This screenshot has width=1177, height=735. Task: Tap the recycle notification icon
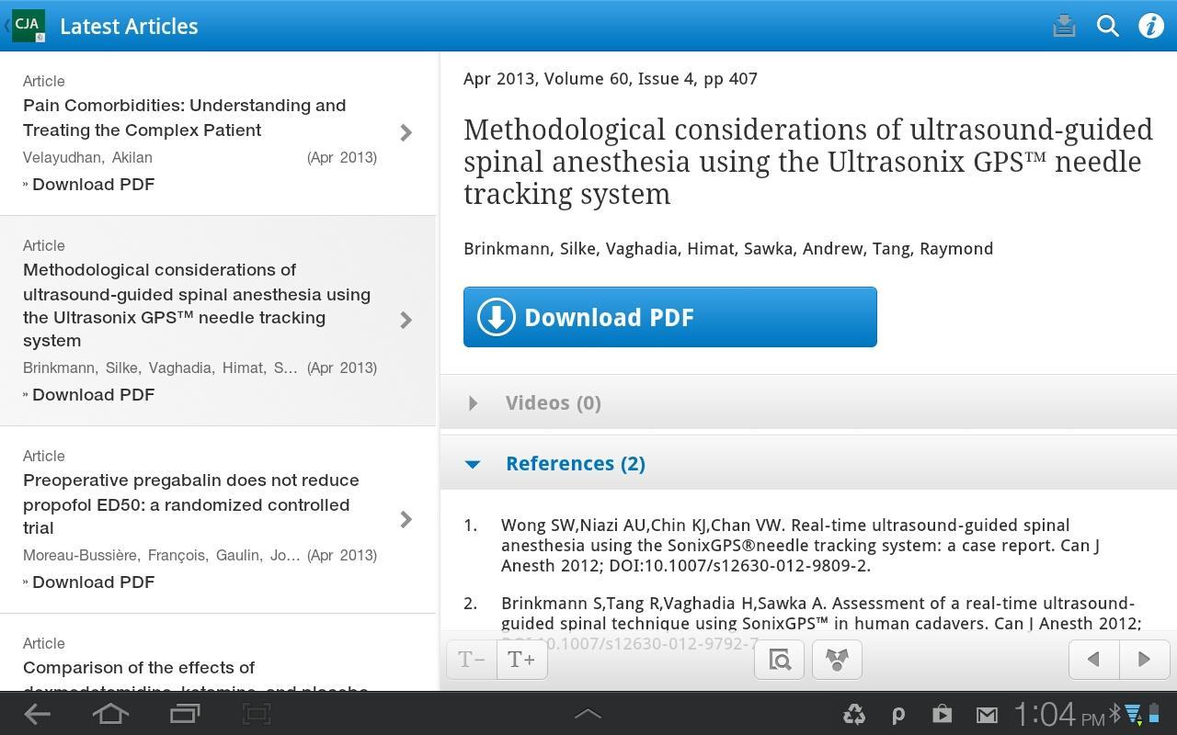click(x=853, y=714)
